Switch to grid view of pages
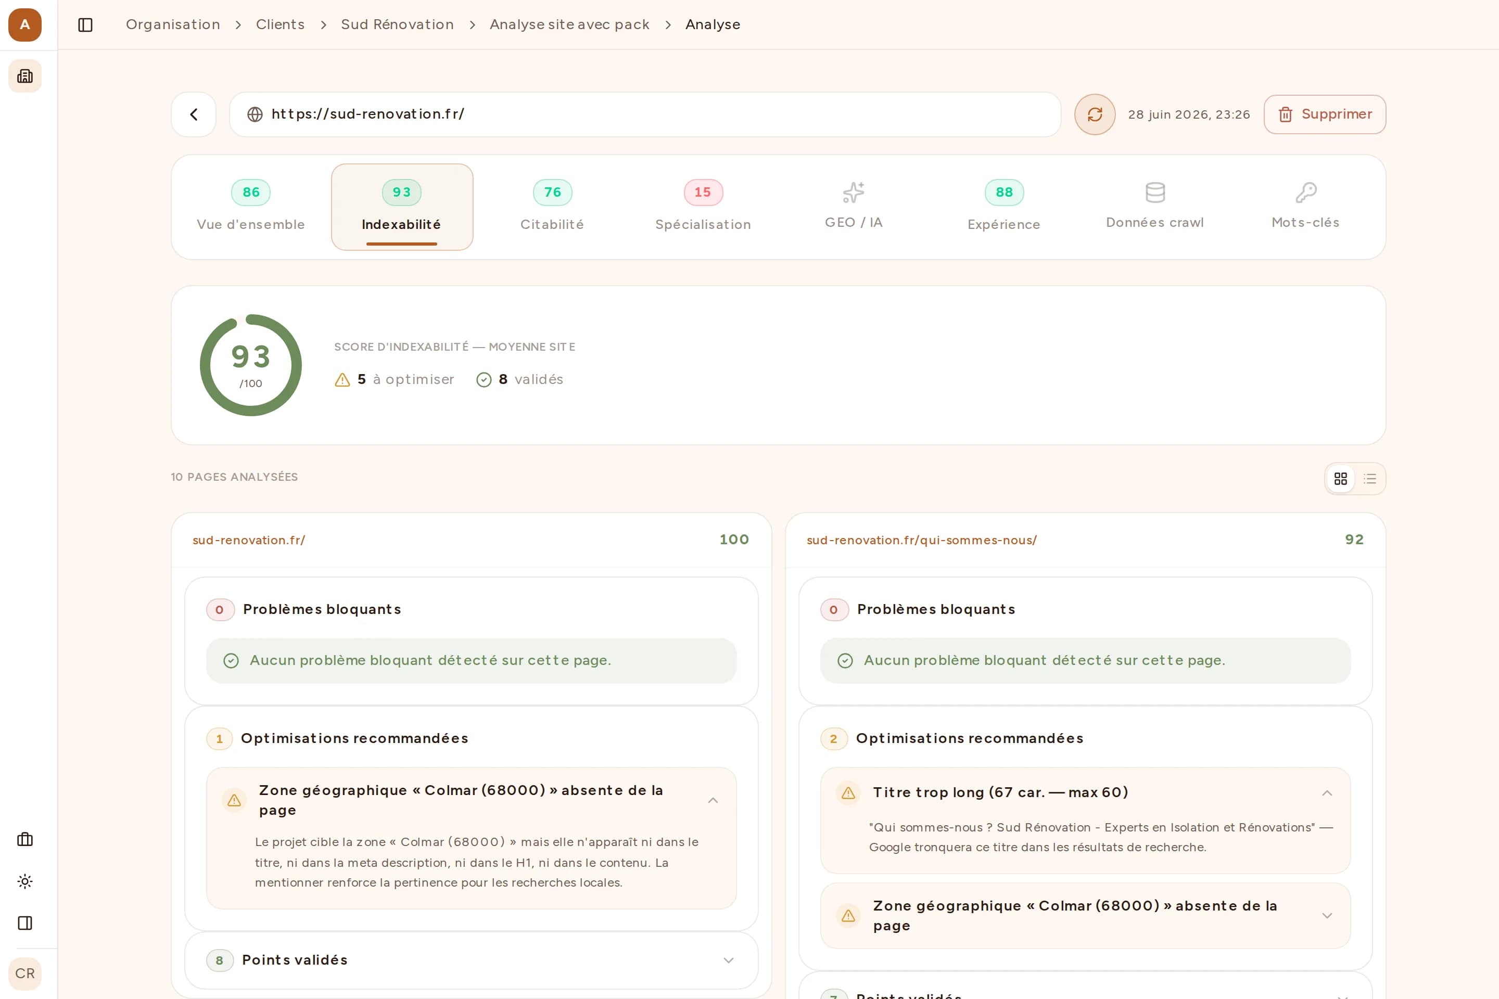1499x999 pixels. pos(1340,479)
